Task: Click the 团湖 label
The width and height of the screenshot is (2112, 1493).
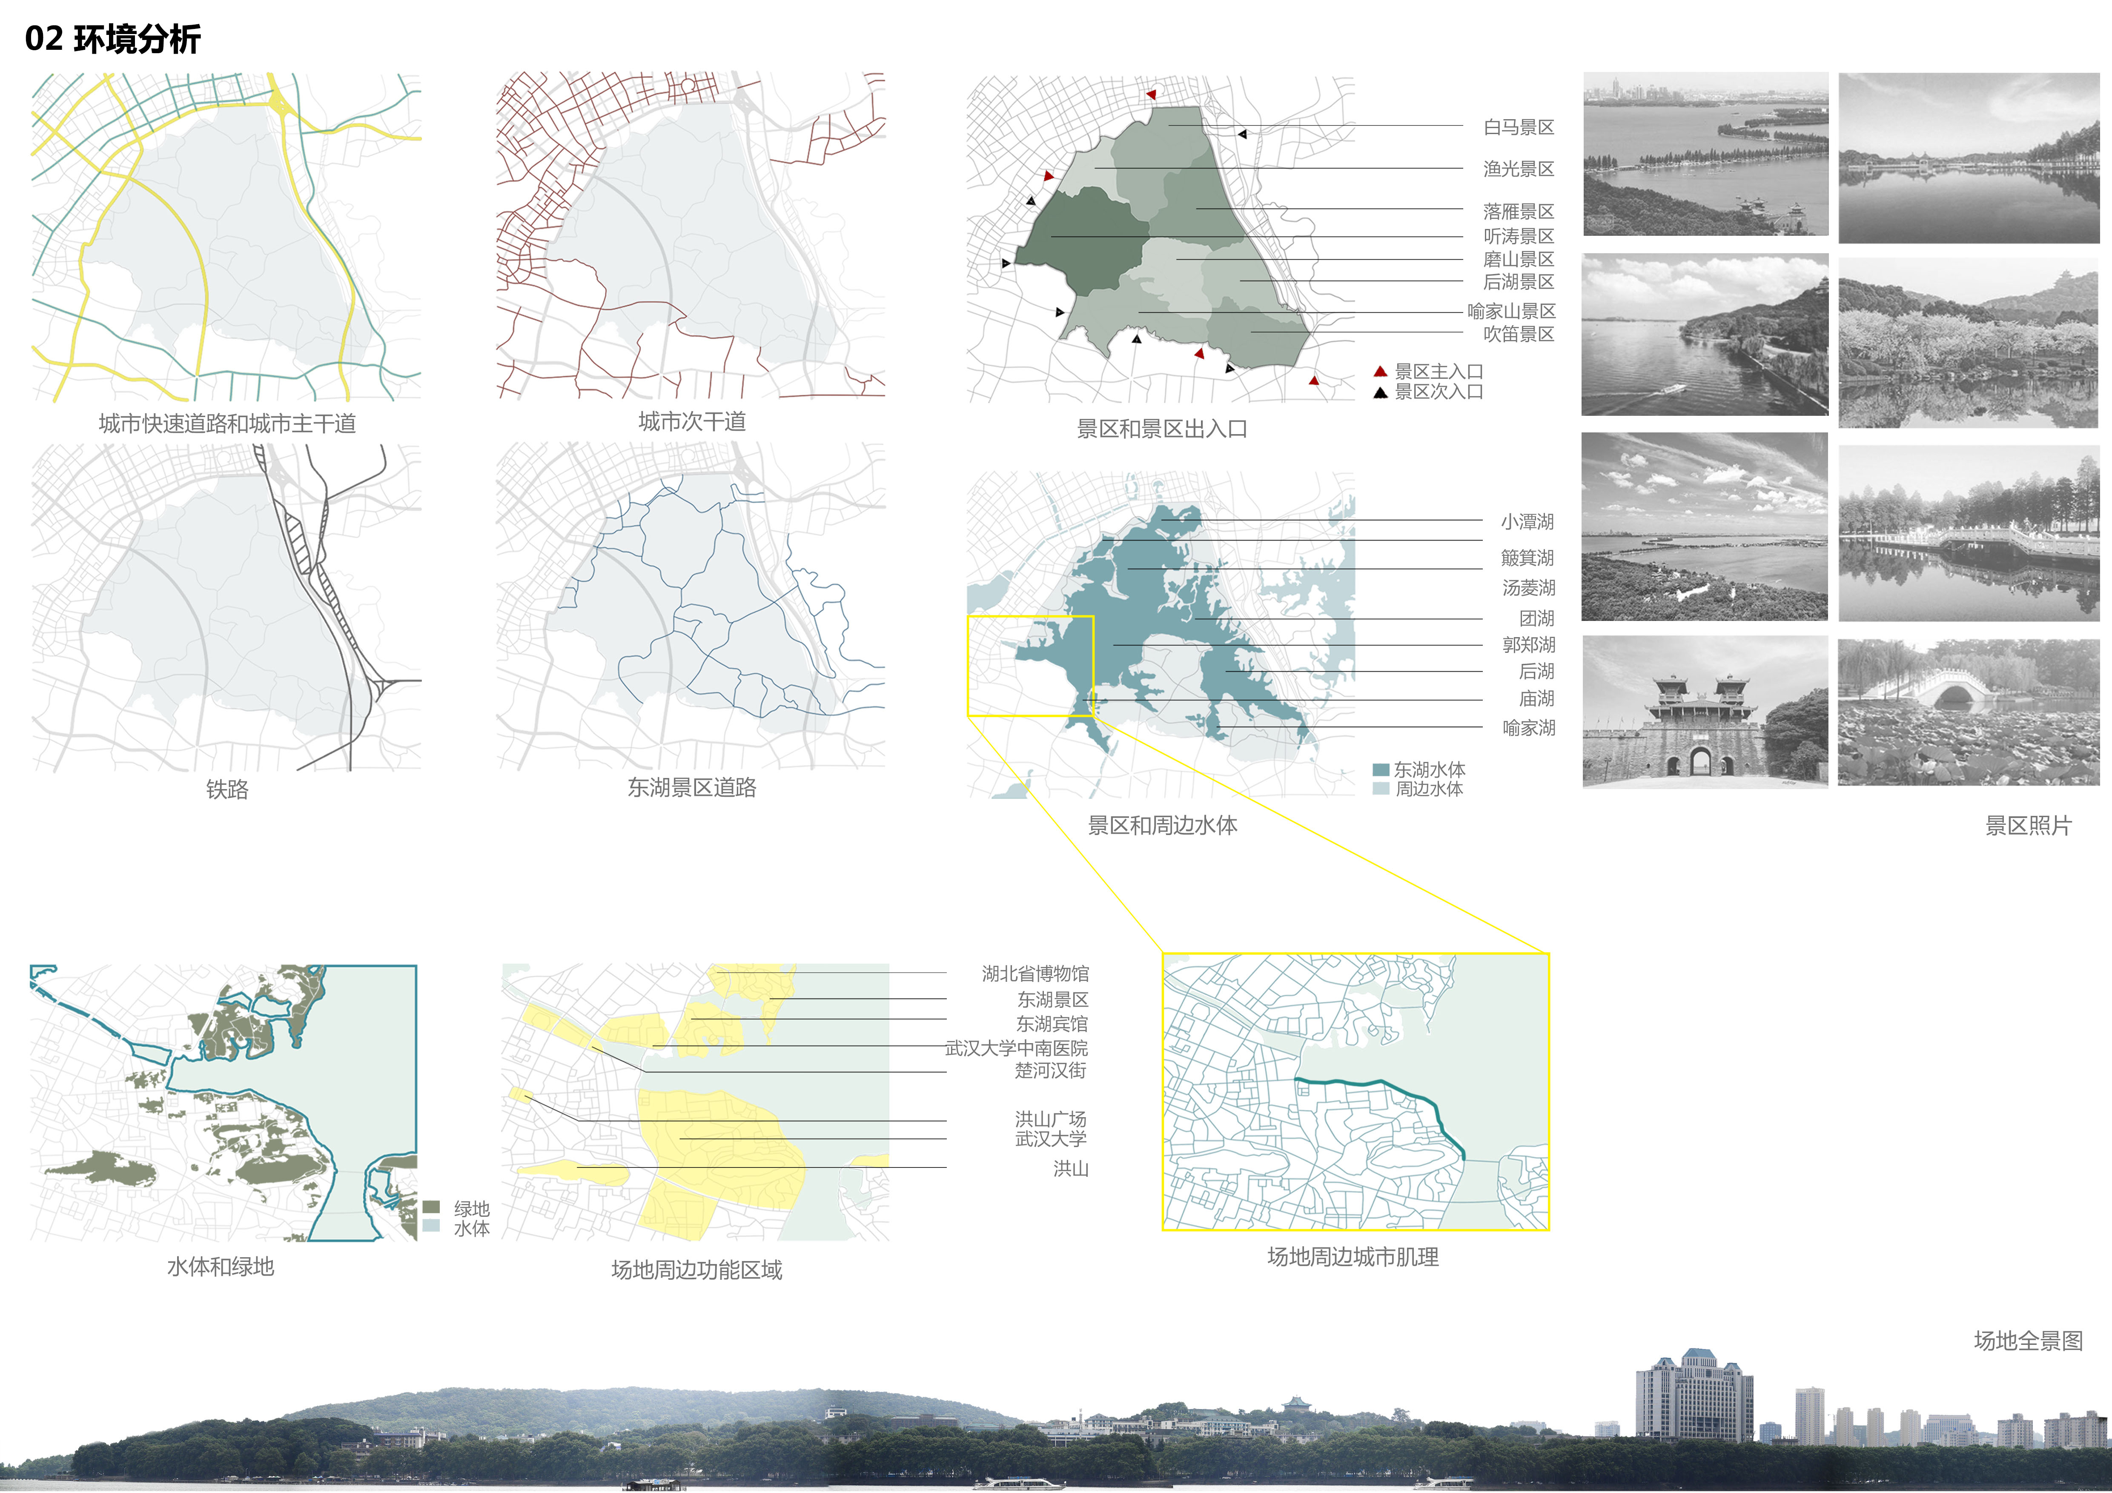Action: coord(1537,619)
